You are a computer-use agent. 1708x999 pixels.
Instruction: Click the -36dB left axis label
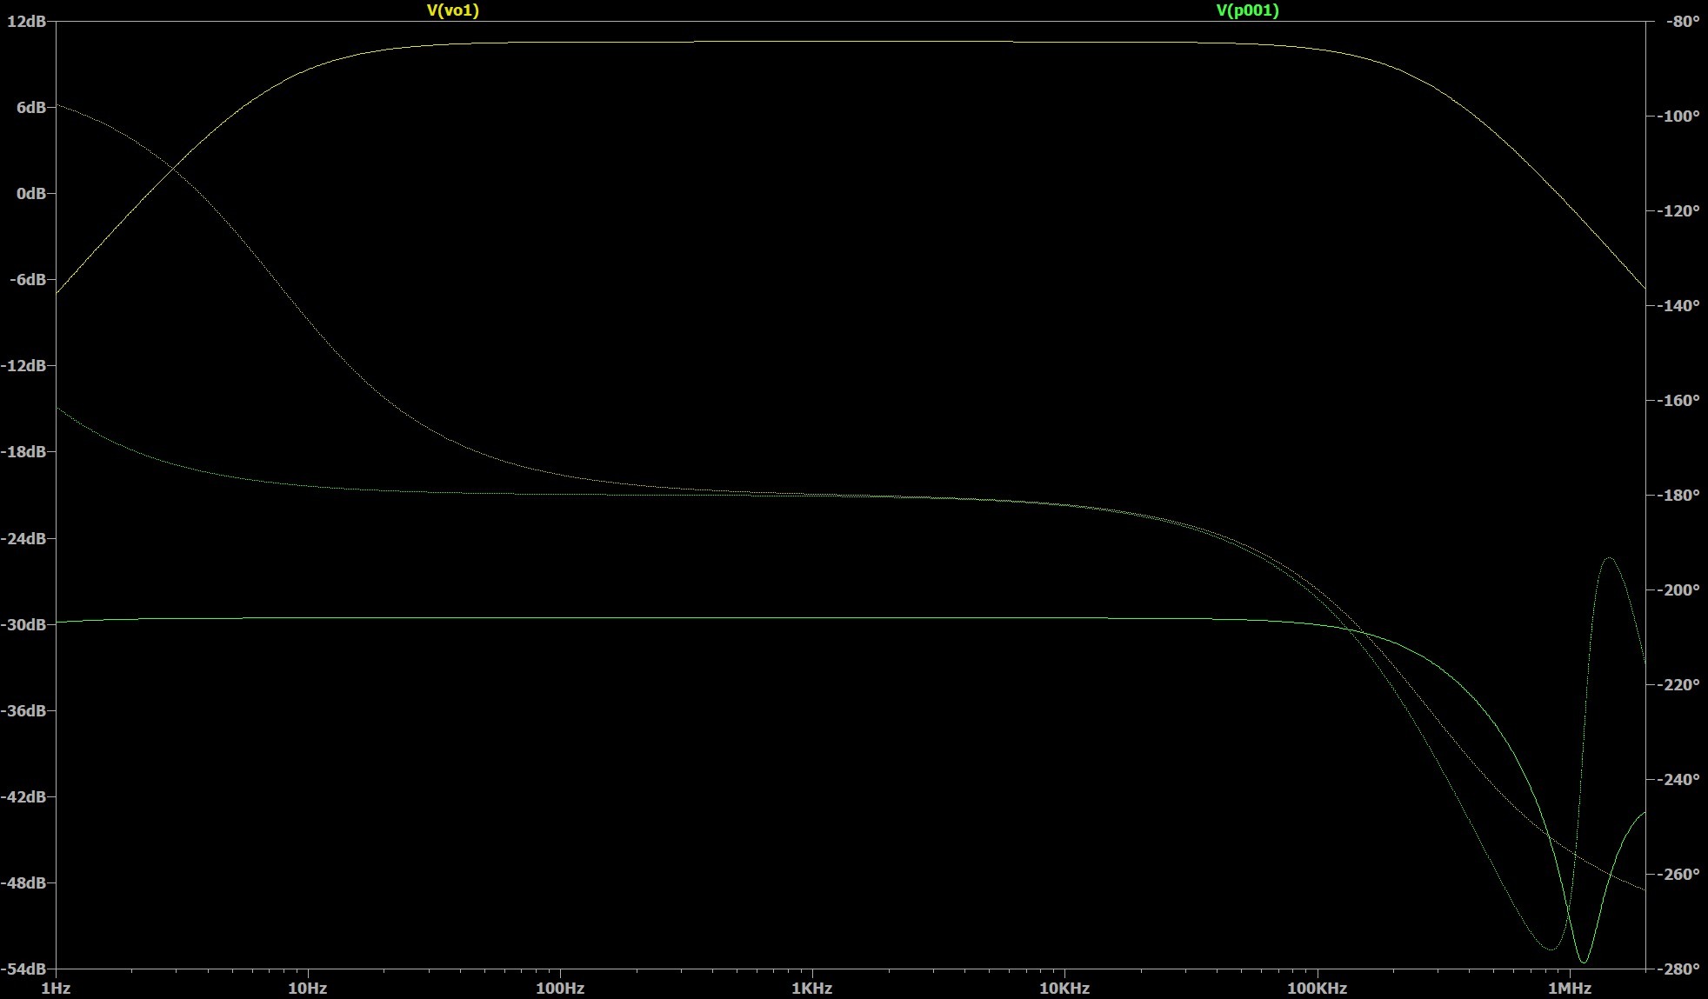pyautogui.click(x=23, y=710)
